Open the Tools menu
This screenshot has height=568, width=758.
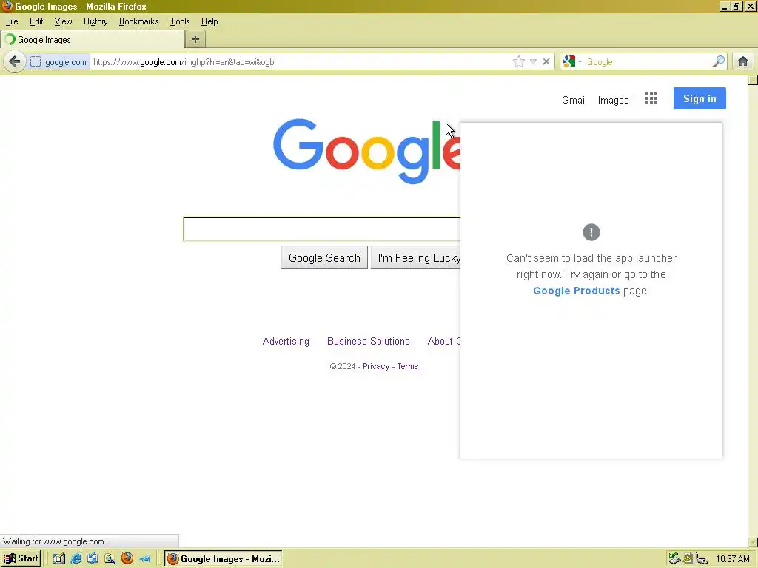180,21
